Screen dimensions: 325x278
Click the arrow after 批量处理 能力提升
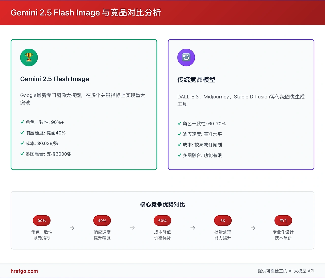coord(253,228)
